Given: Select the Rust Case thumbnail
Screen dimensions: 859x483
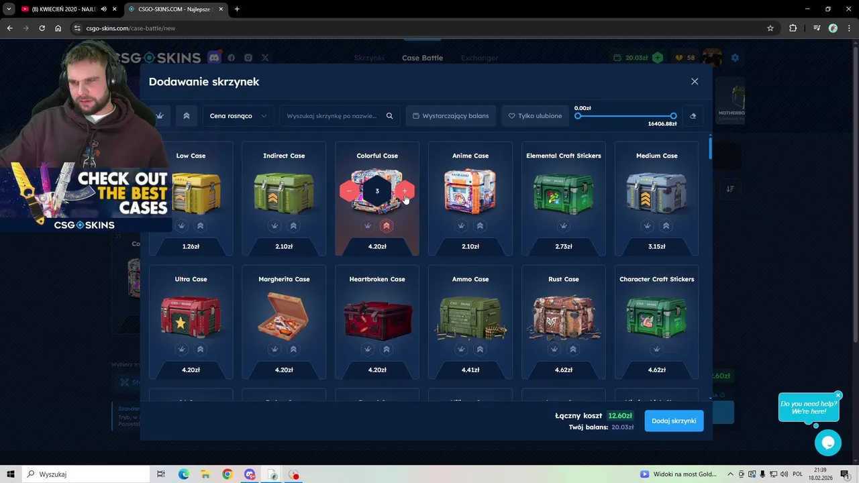Looking at the screenshot, I should click(564, 317).
